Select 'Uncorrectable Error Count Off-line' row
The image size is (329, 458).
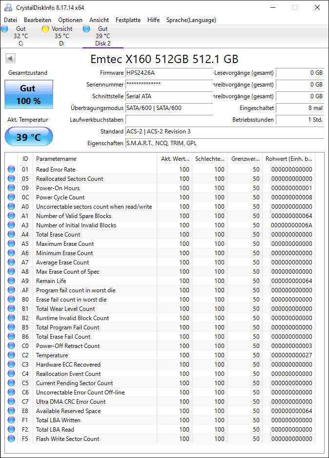click(x=160, y=393)
